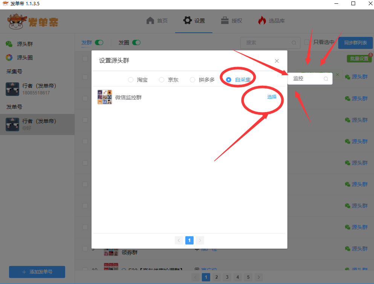Open the 选品库 tab

pyautogui.click(x=272, y=21)
